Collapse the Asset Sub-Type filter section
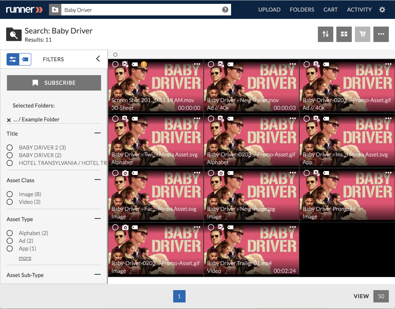 (x=98, y=275)
